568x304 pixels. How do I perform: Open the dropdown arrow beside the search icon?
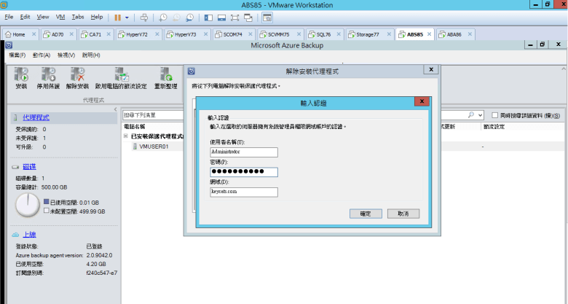pos(481,115)
